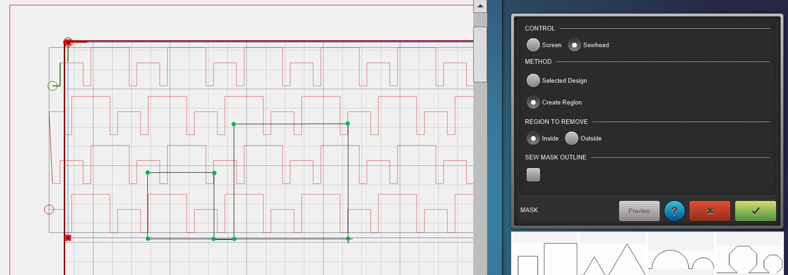The height and width of the screenshot is (275, 788).
Task: Cancel the mask with the red X button
Action: coord(709,211)
